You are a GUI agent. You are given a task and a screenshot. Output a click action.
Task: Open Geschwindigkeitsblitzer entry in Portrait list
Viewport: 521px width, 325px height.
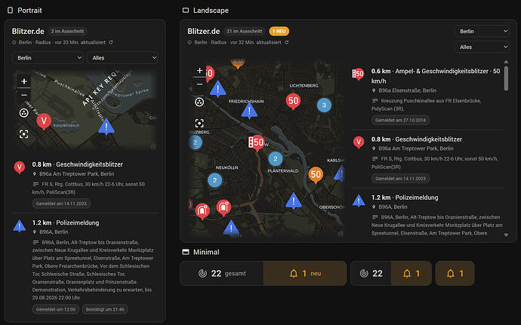(85, 184)
